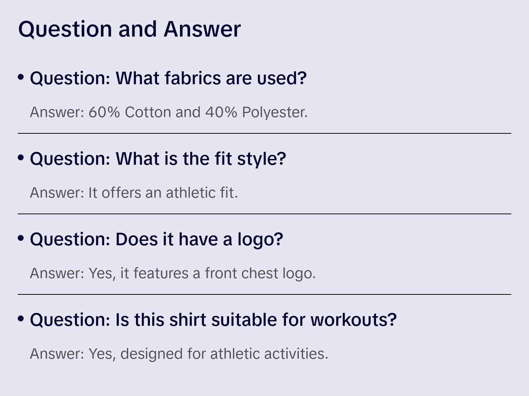Click the divider line below logo answer
Image resolution: width=529 pixels, height=396 pixels.
click(x=264, y=294)
